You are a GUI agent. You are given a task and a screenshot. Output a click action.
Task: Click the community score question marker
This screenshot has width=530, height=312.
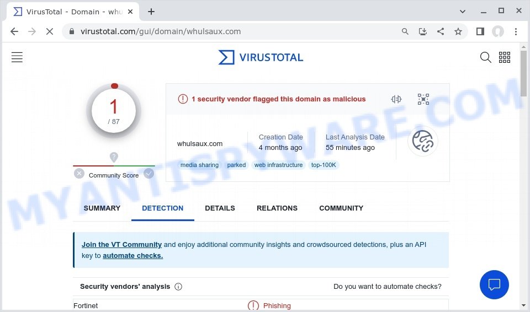click(114, 157)
